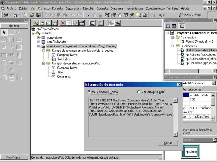Toggle Arrange by Object view
This screenshot has width=217, height=162.
point(118,23)
